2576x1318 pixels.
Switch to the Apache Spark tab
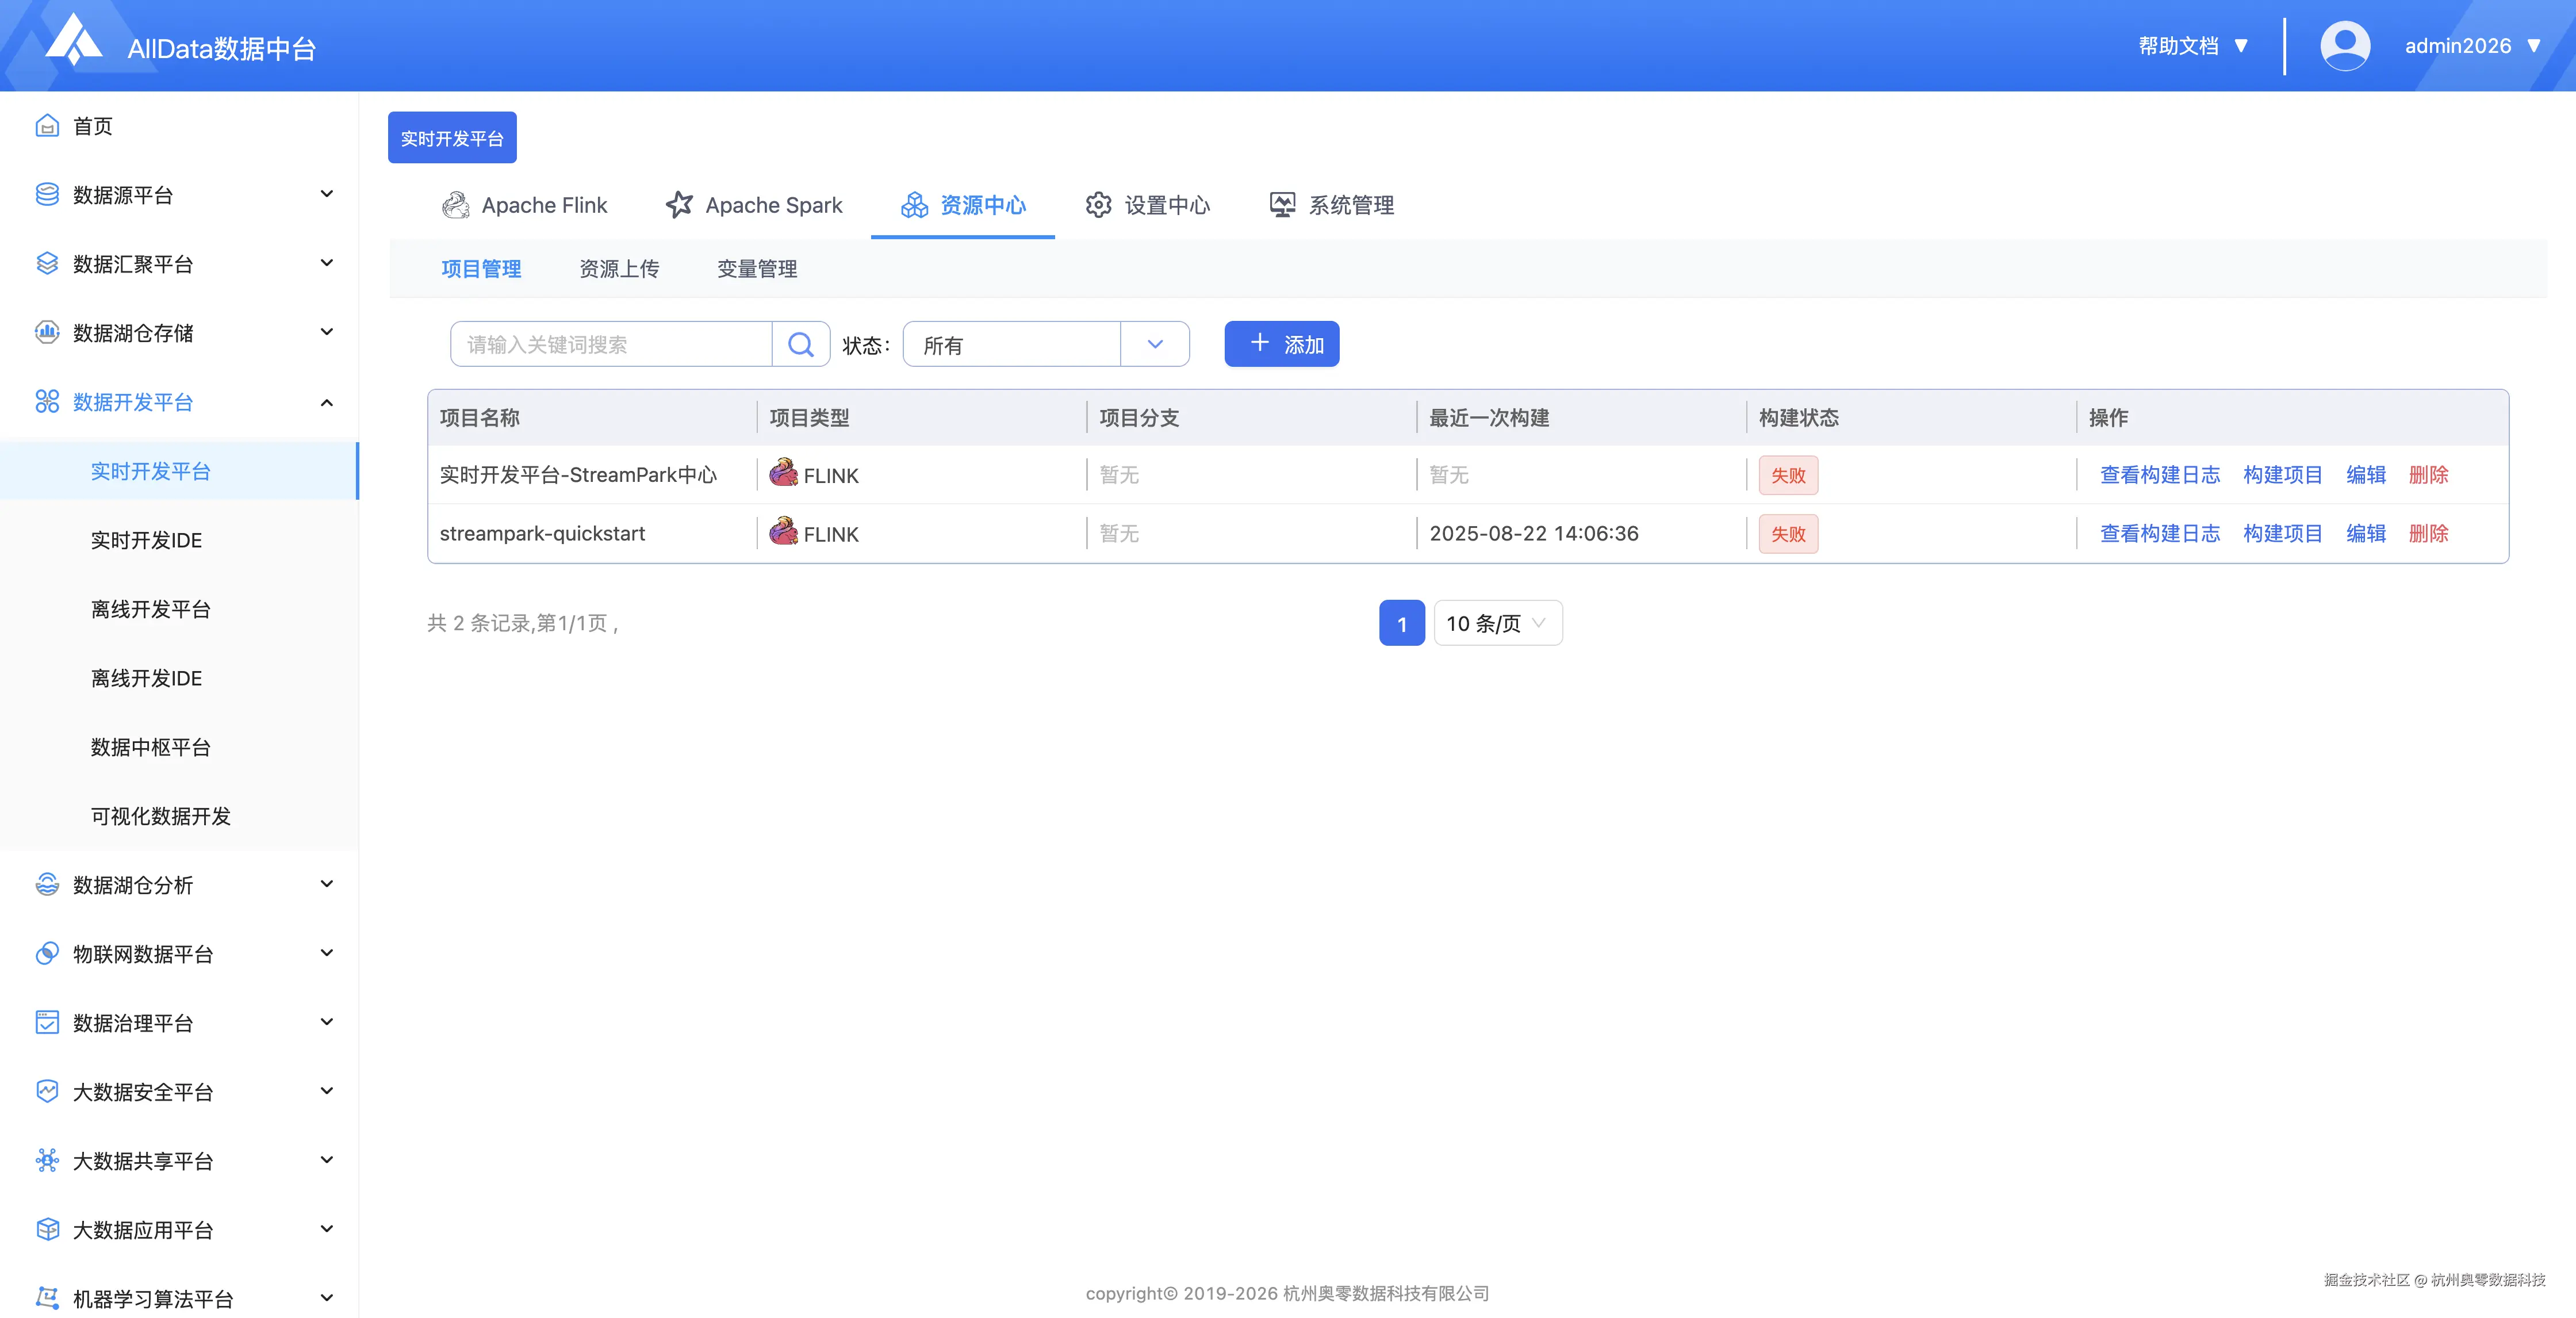click(x=754, y=205)
